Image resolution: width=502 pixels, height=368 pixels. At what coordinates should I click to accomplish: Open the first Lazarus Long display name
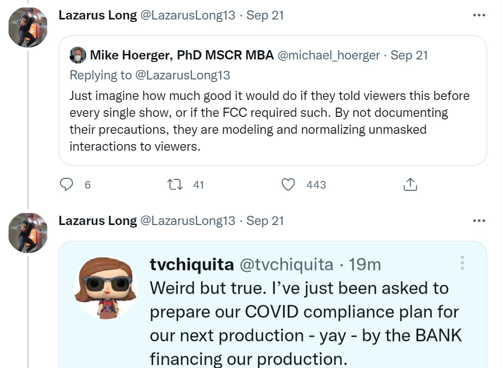point(98,15)
